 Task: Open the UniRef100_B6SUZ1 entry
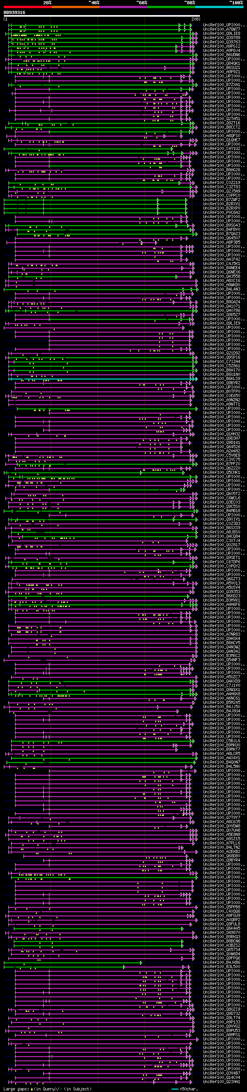(x=222, y=68)
